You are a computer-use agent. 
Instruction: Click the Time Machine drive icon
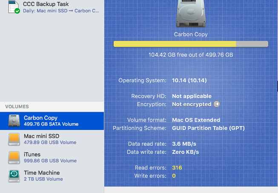[14, 176]
